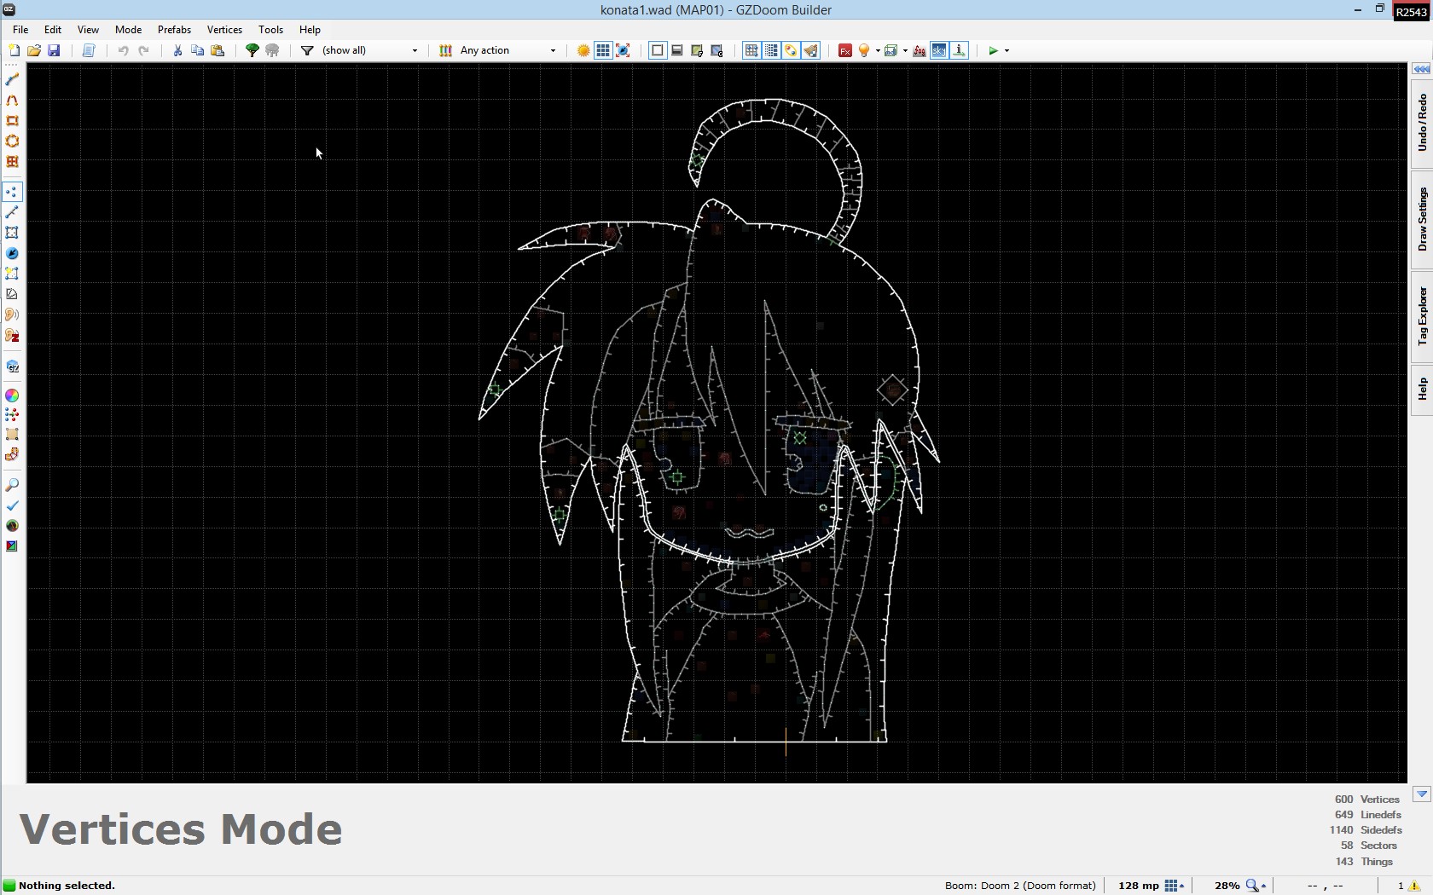The image size is (1433, 895).
Task: Select brightness levels view mode
Action: (x=677, y=50)
